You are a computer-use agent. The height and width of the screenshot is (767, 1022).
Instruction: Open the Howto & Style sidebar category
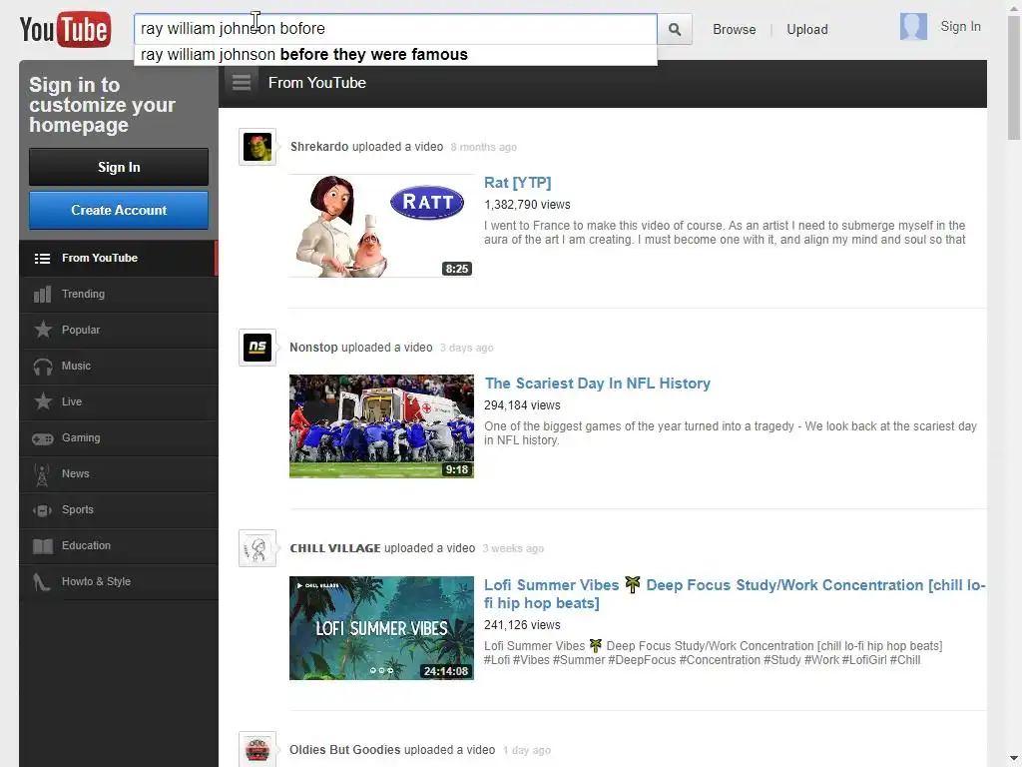click(x=119, y=581)
